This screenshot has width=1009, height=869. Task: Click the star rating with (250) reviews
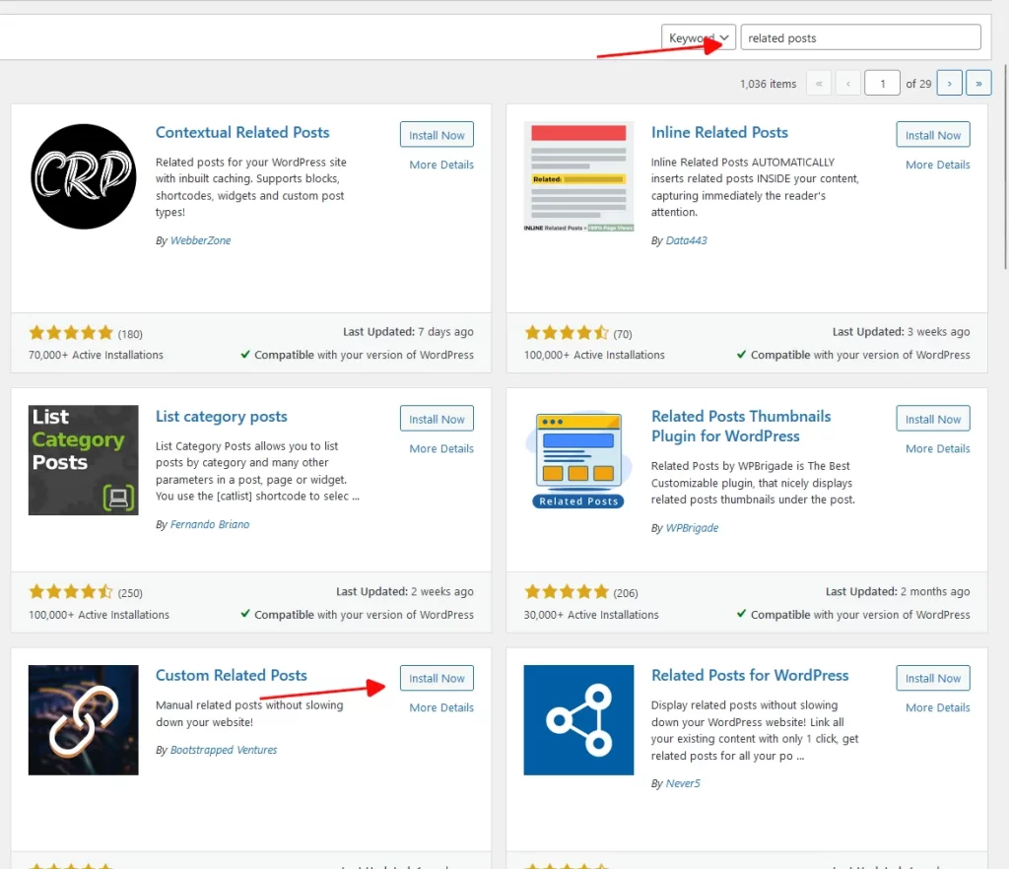71,592
